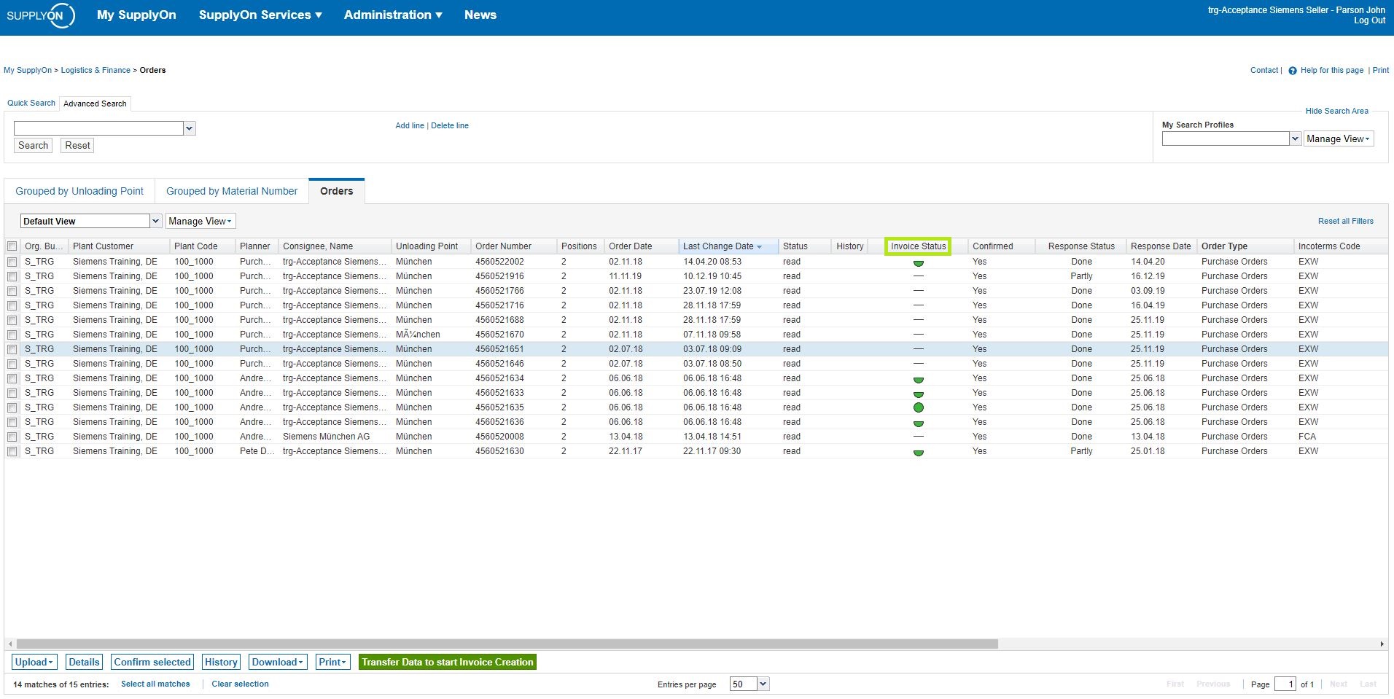
Task: Open Manage View in search profiles area
Action: pyautogui.click(x=1339, y=138)
